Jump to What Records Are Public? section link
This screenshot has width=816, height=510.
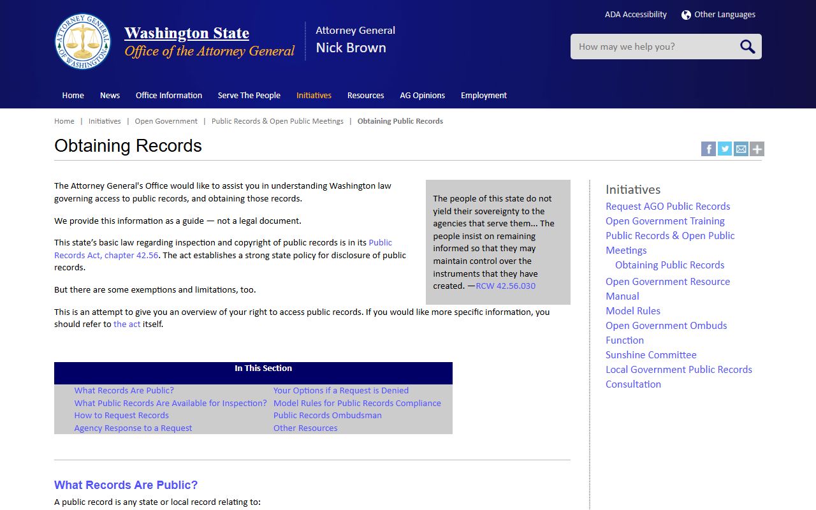(124, 391)
